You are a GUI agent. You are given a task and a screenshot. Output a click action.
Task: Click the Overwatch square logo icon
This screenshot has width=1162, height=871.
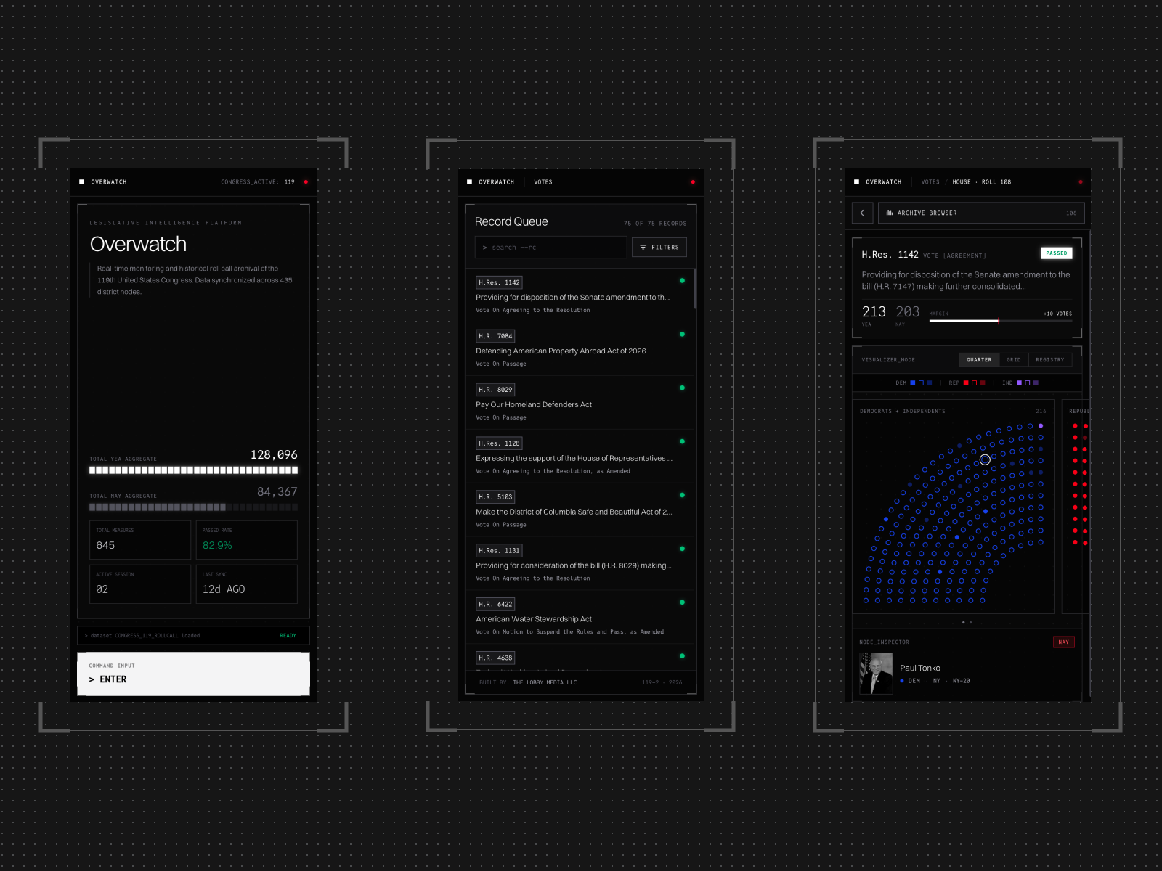coord(81,182)
